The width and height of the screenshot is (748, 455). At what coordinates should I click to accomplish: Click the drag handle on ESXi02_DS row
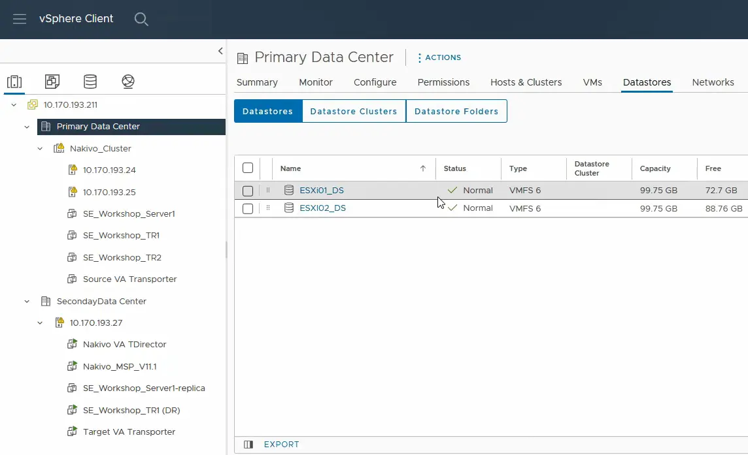point(268,208)
